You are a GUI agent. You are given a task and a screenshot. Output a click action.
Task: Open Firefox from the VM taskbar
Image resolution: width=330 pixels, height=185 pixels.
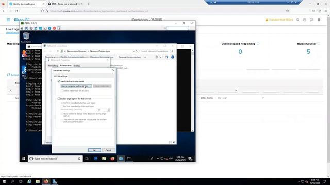(112, 159)
